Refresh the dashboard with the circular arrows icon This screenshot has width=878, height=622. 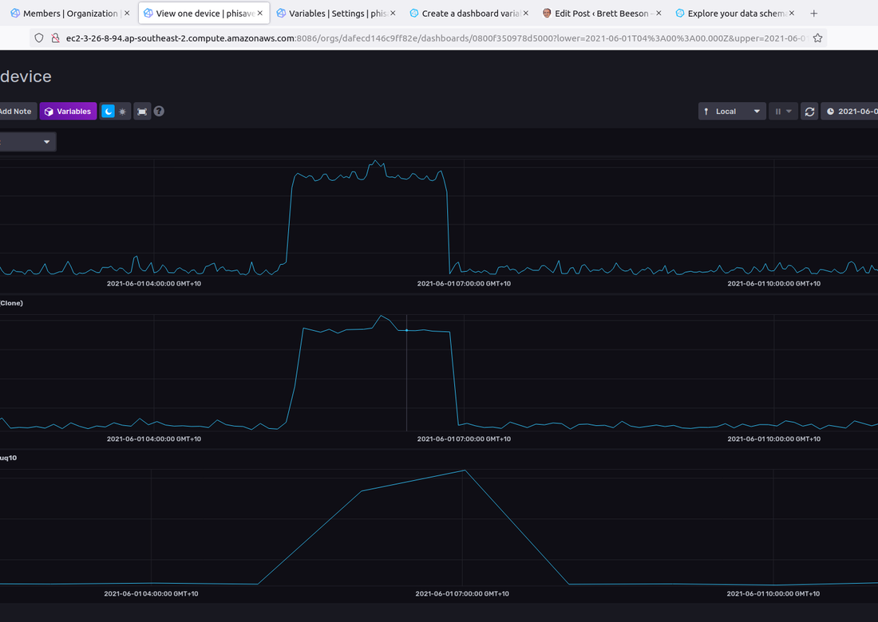pos(809,112)
